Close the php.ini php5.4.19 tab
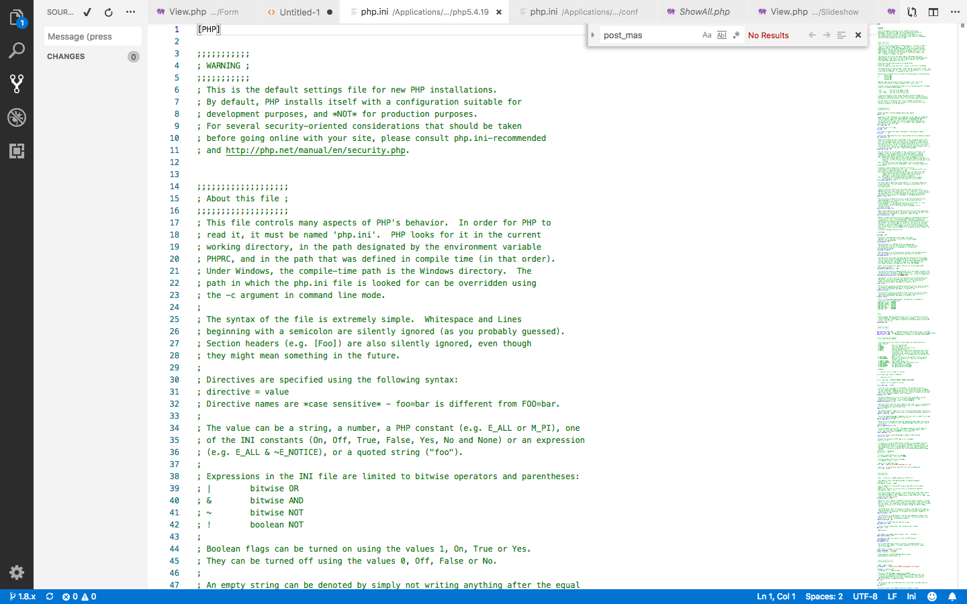Viewport: 967px width, 604px height. click(499, 12)
